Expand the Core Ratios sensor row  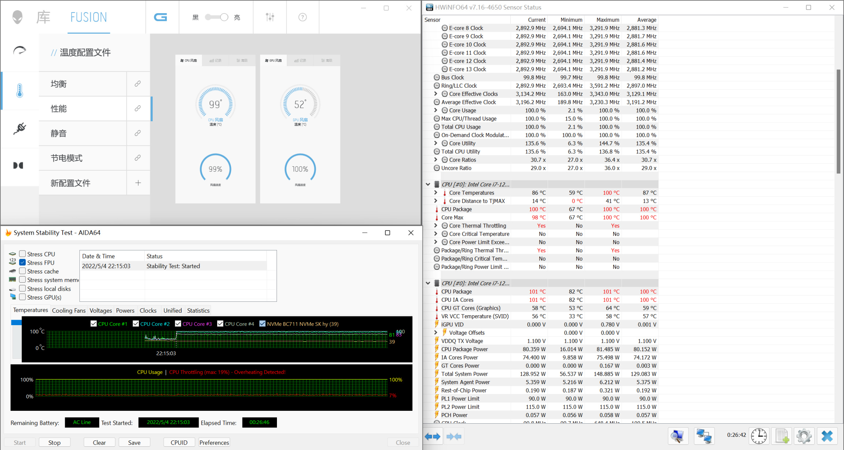point(436,160)
